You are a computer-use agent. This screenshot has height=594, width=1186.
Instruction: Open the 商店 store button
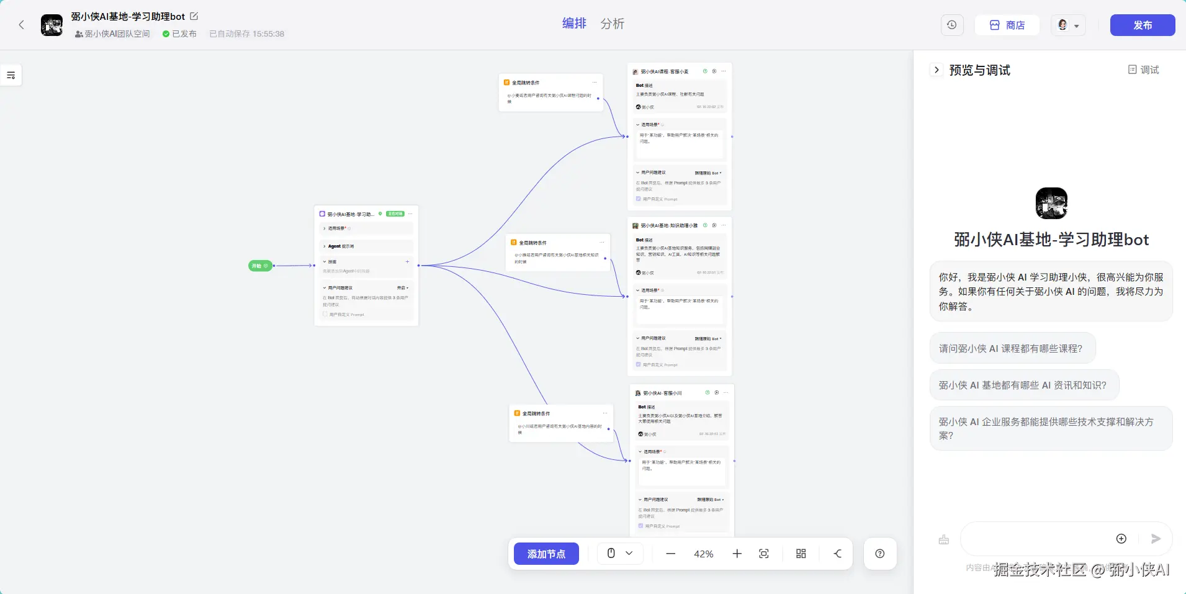1007,25
